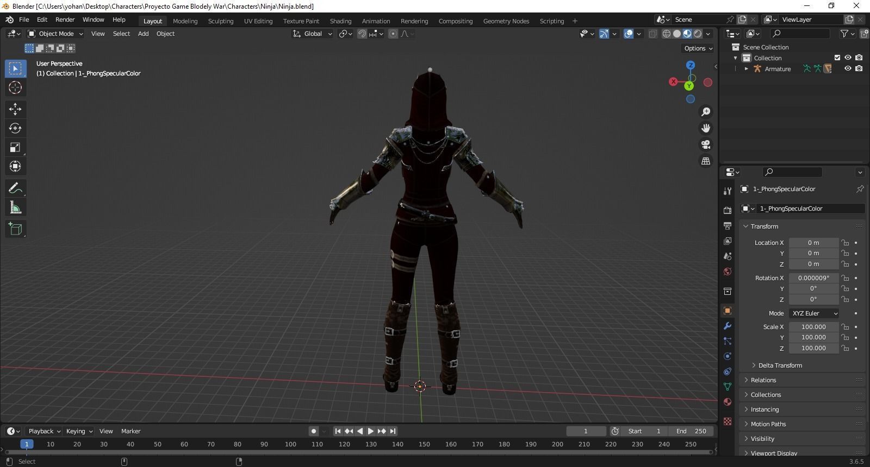Image resolution: width=870 pixels, height=467 pixels.
Task: Toggle lock on Location X
Action: [845, 243]
